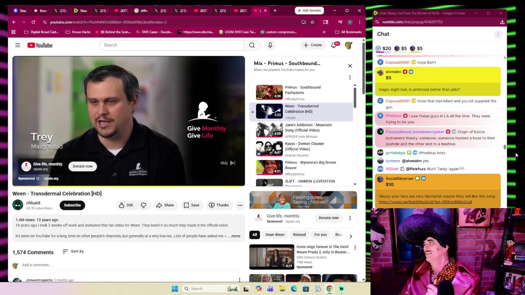
Task: Dislike the Ween video
Action: [x=144, y=205]
